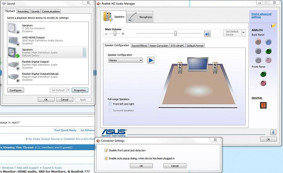Click Cancel in the Sound window
Image resolution: width=283 pixels, height=173 pixels.
(65, 99)
